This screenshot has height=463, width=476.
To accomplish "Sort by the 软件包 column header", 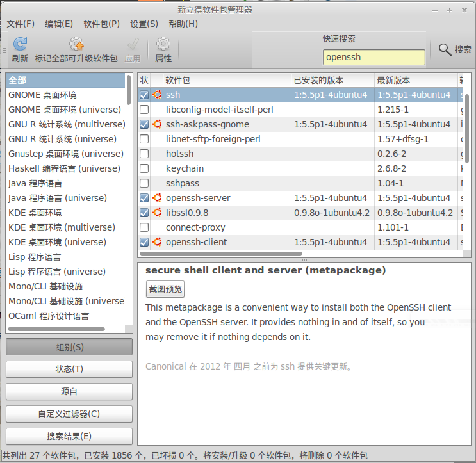I will click(227, 80).
